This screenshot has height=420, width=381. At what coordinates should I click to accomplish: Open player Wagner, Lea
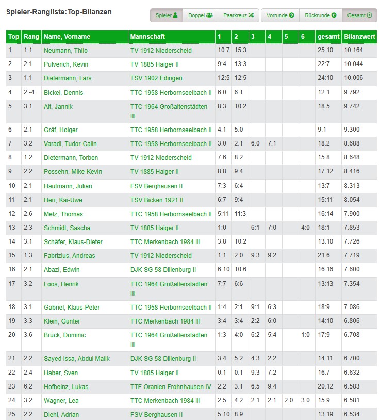tap(61, 401)
